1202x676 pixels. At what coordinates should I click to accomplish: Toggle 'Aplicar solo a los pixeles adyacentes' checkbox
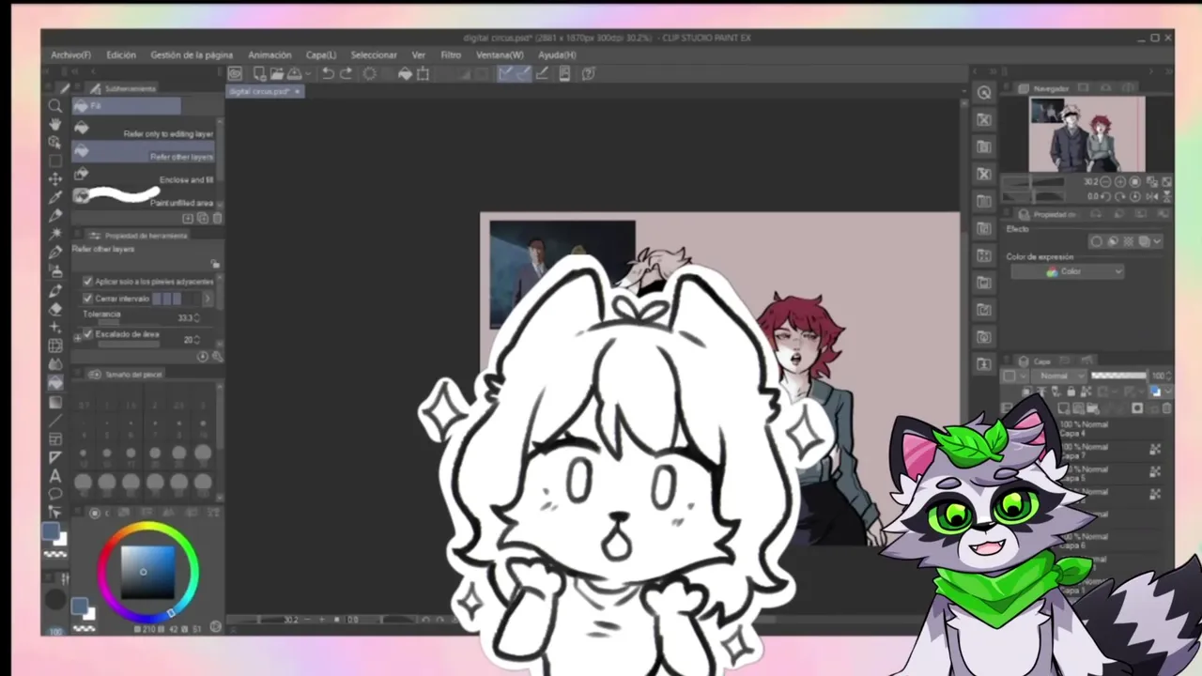click(x=88, y=281)
